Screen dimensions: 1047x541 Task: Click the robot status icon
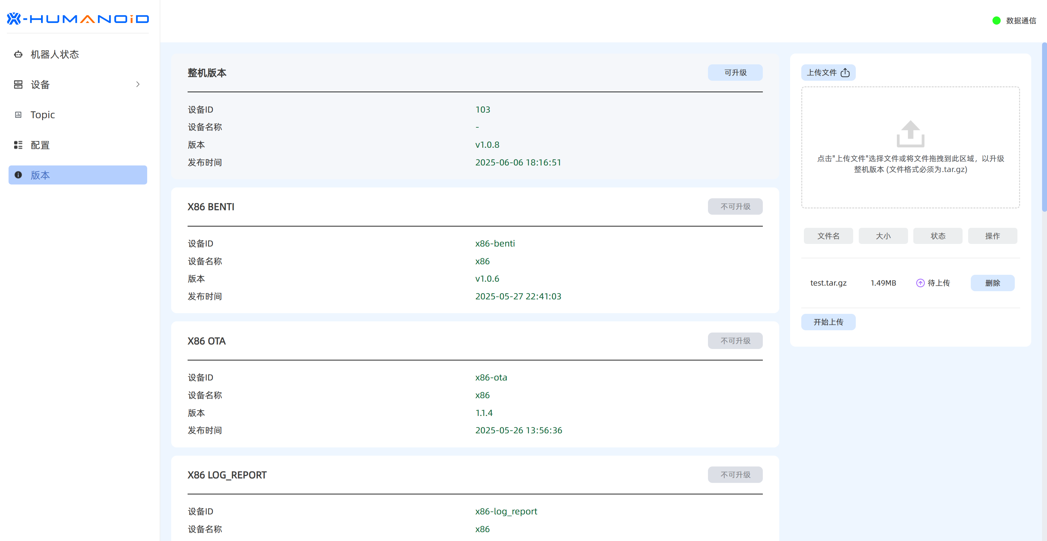point(18,54)
